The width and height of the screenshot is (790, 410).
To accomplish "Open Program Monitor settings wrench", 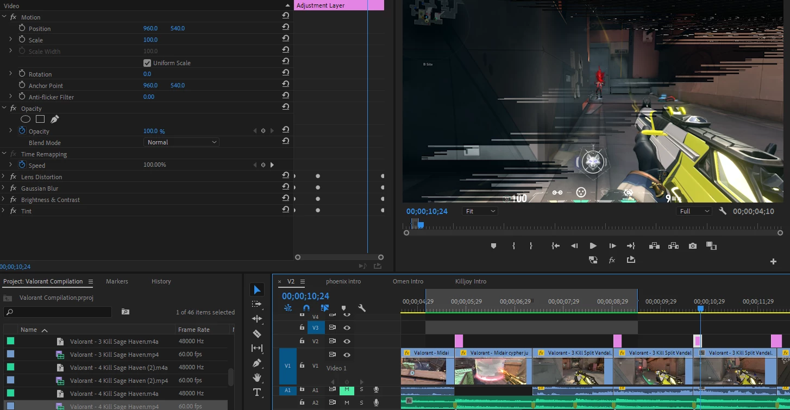I will (723, 211).
